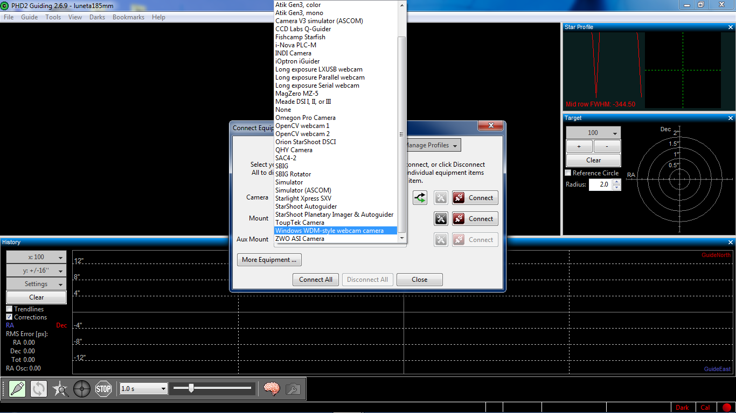
Task: Click the camera settings wrench icon in toolbar
Action: (x=293, y=388)
